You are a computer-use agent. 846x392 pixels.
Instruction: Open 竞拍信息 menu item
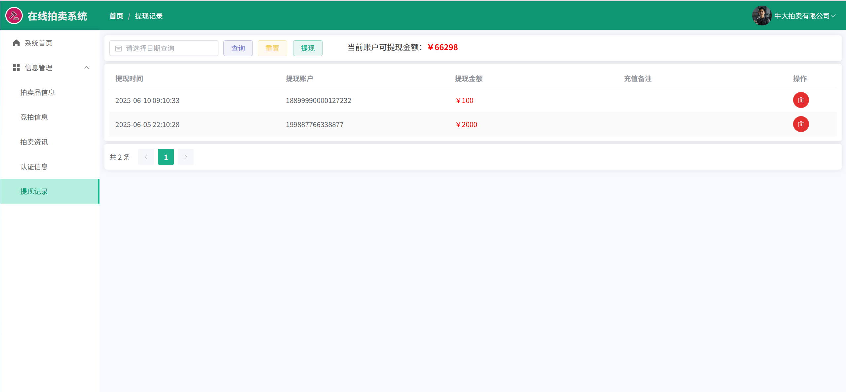pos(34,117)
